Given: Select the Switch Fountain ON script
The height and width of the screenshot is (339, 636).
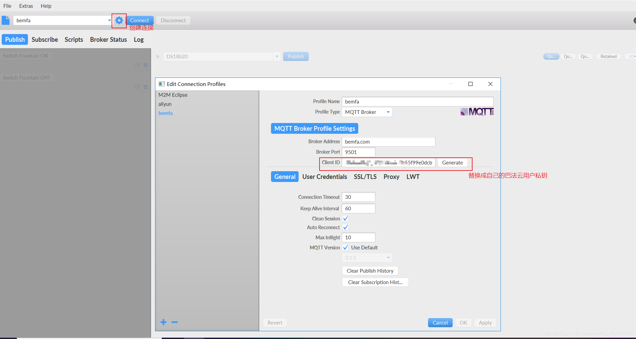Looking at the screenshot, I should coord(26,56).
